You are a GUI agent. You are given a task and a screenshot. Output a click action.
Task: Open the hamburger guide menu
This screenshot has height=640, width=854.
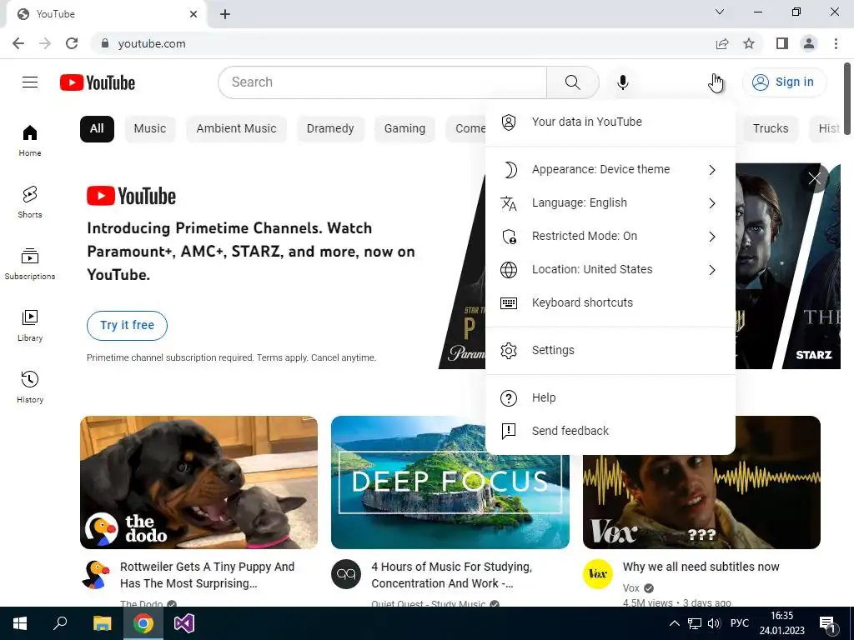[x=30, y=82]
